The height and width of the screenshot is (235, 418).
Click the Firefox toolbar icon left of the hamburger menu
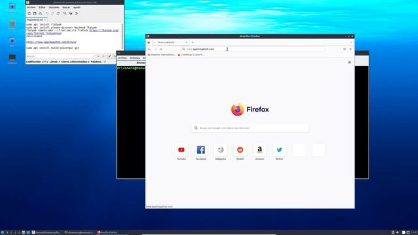click(x=344, y=50)
